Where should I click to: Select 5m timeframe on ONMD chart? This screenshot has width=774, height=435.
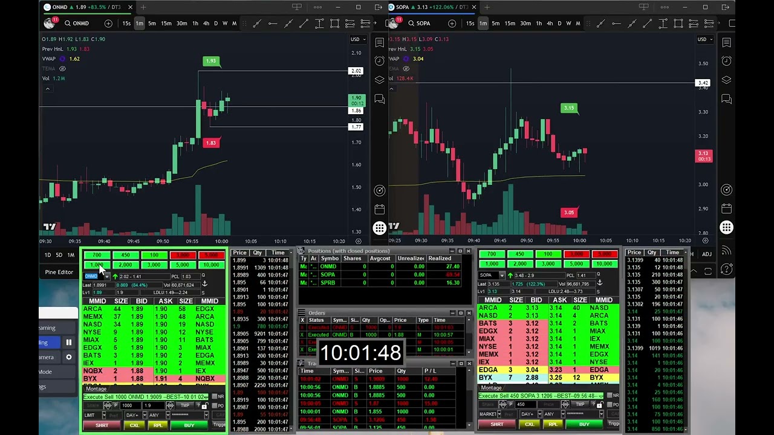(152, 24)
